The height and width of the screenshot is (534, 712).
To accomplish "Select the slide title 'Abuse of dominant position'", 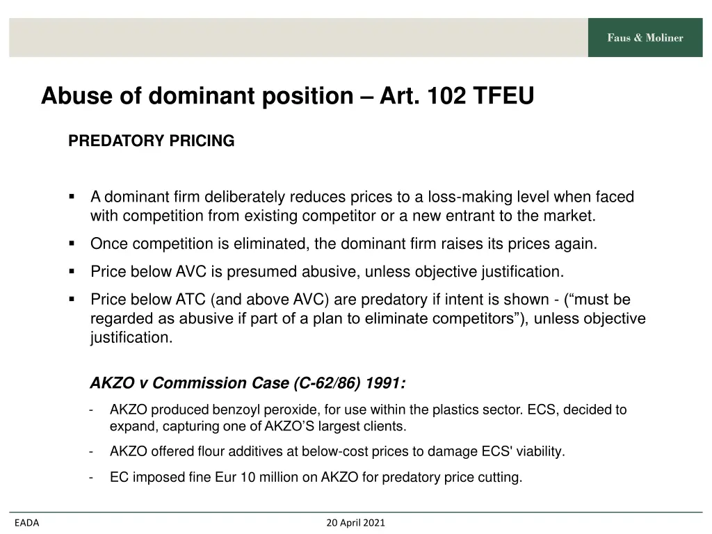I will [x=197, y=96].
